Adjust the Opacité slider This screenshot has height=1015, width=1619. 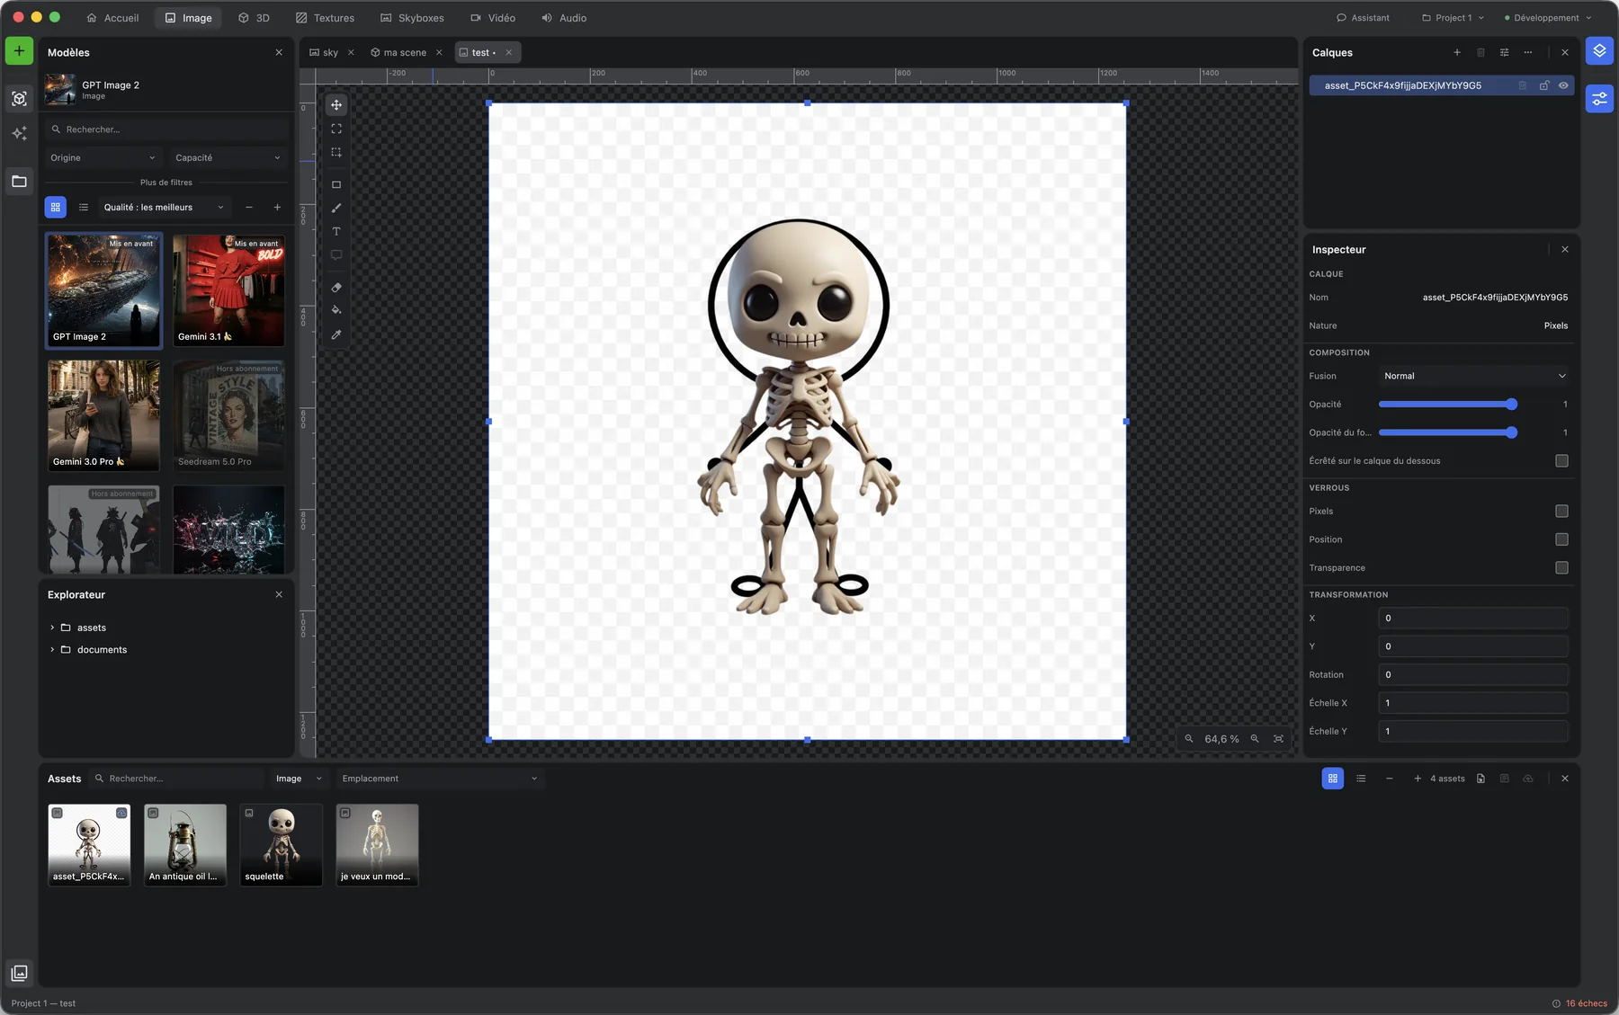(1447, 405)
